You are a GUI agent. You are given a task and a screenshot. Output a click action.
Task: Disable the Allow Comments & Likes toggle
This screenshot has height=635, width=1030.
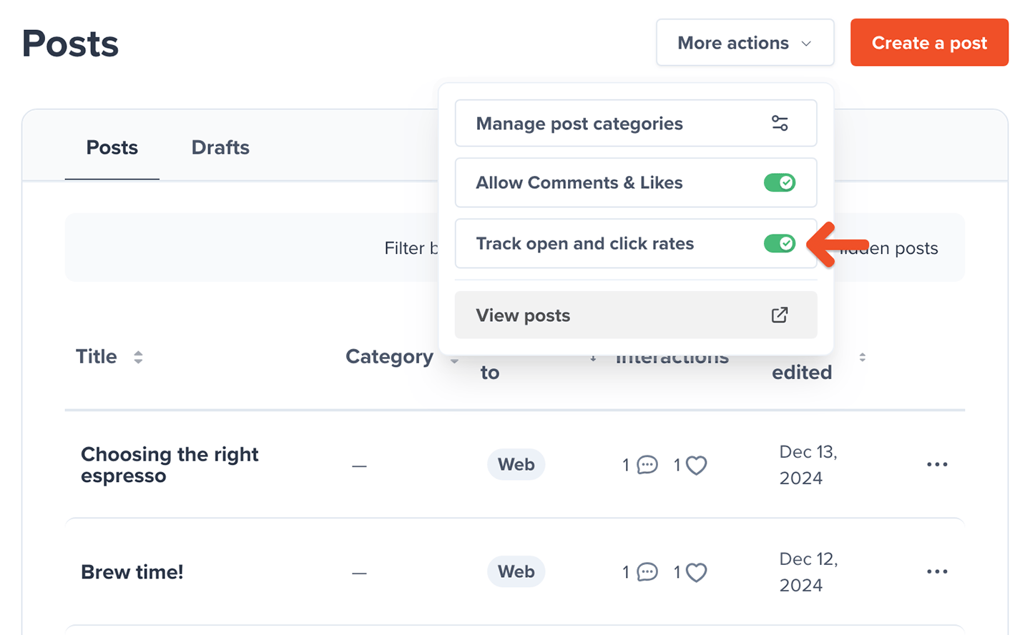pos(779,182)
